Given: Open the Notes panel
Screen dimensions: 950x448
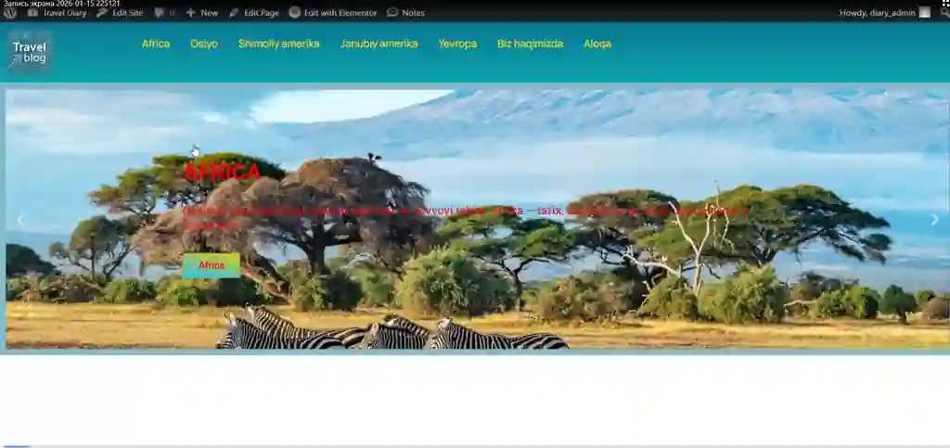Looking at the screenshot, I should click(x=405, y=13).
